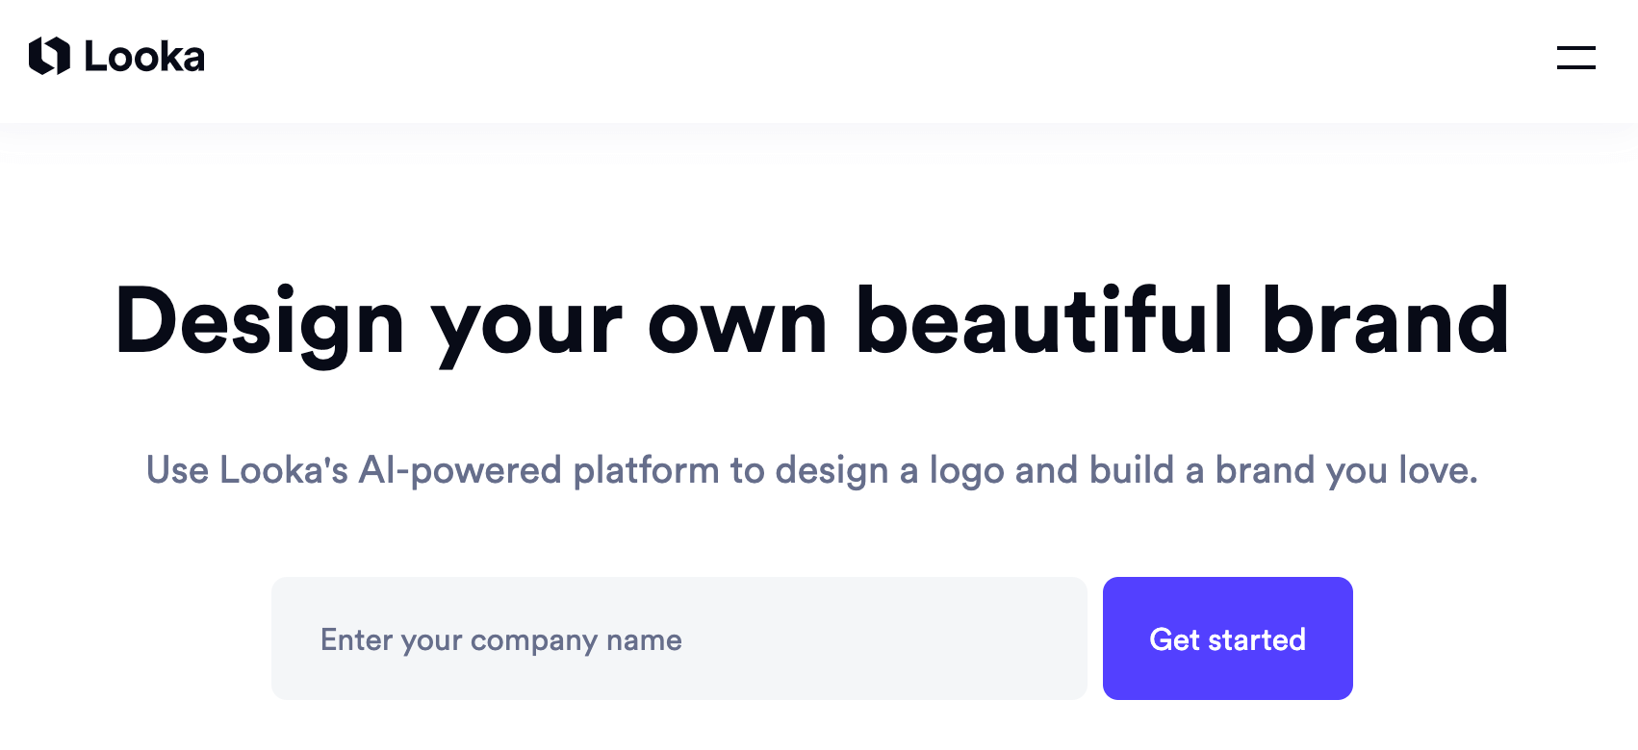Click the "AI-powered" text in the subtitle
This screenshot has height=750, width=1638.
point(460,470)
